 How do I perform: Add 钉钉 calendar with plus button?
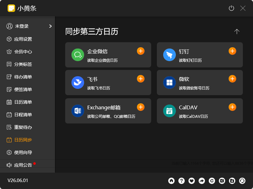pyautogui.click(x=232, y=51)
